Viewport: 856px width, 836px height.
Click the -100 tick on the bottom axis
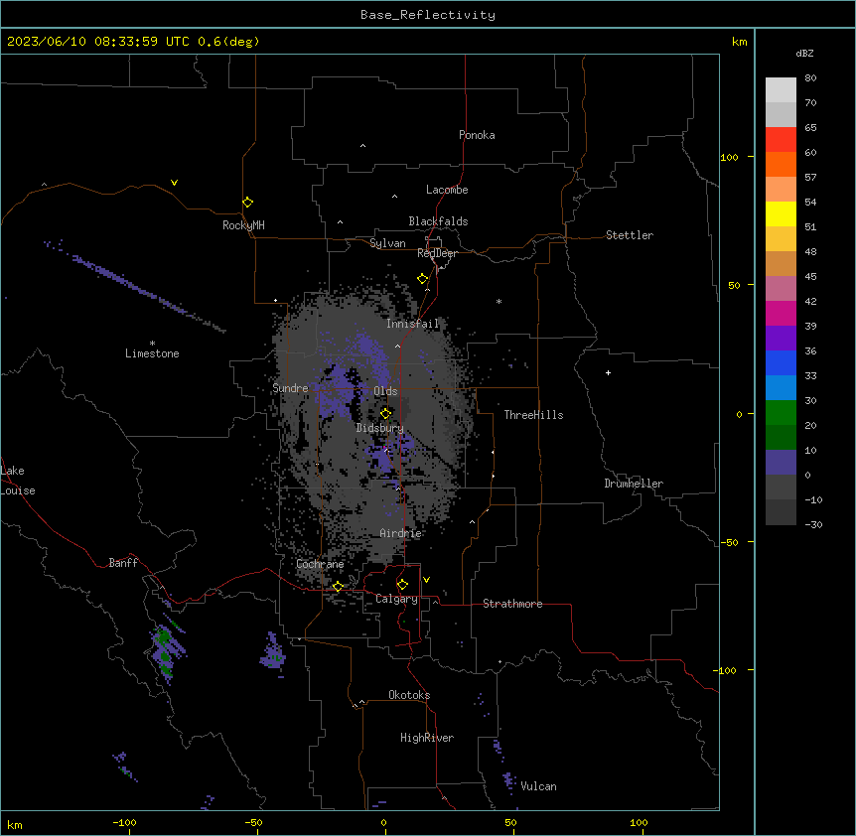click(x=124, y=822)
